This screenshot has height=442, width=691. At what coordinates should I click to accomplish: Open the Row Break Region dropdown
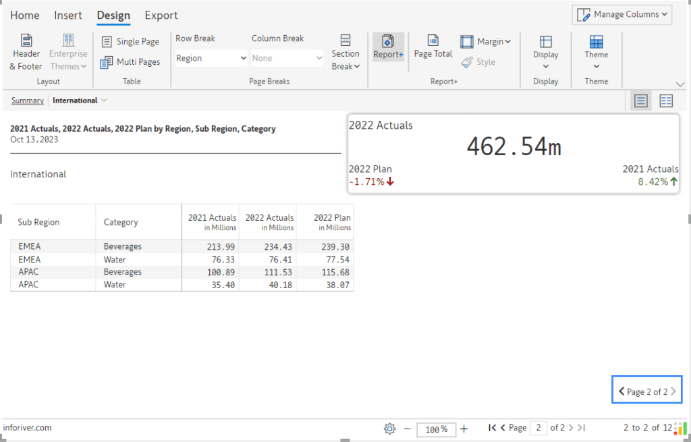click(x=211, y=58)
